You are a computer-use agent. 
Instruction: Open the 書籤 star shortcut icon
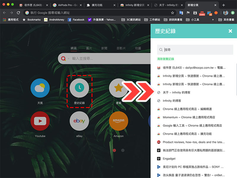tap(118, 88)
